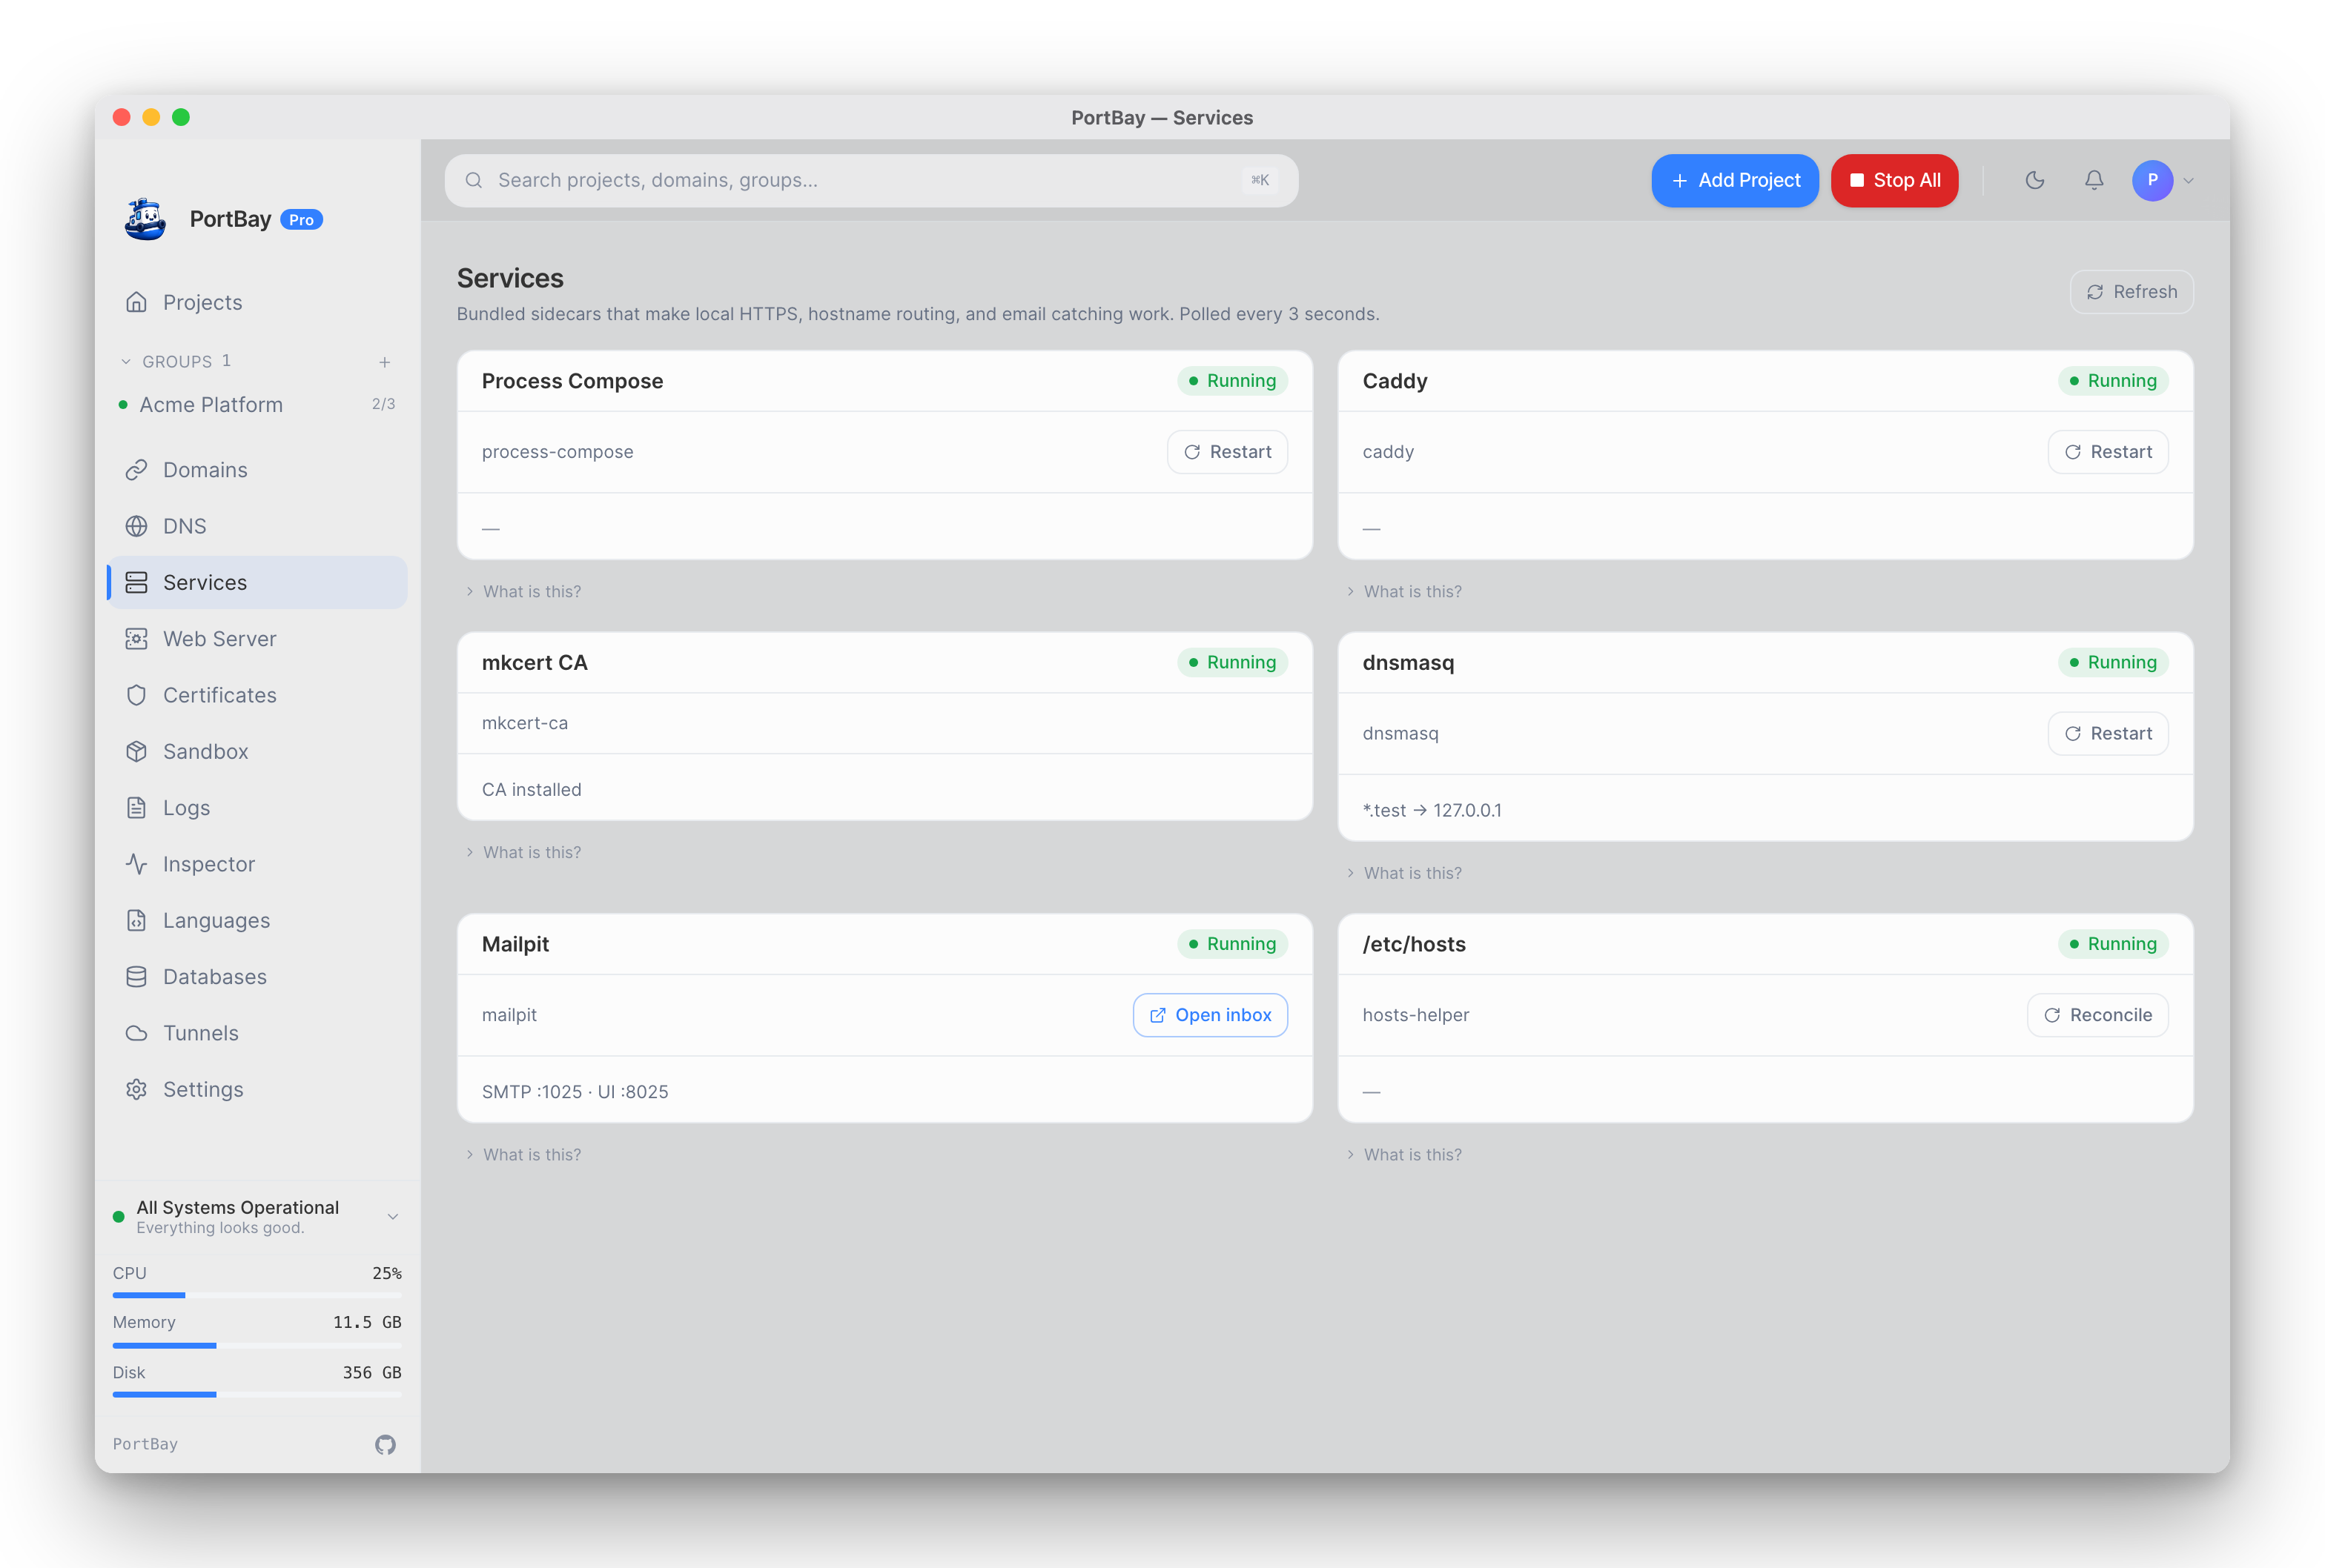Click the Memory usage bar

(257, 1346)
